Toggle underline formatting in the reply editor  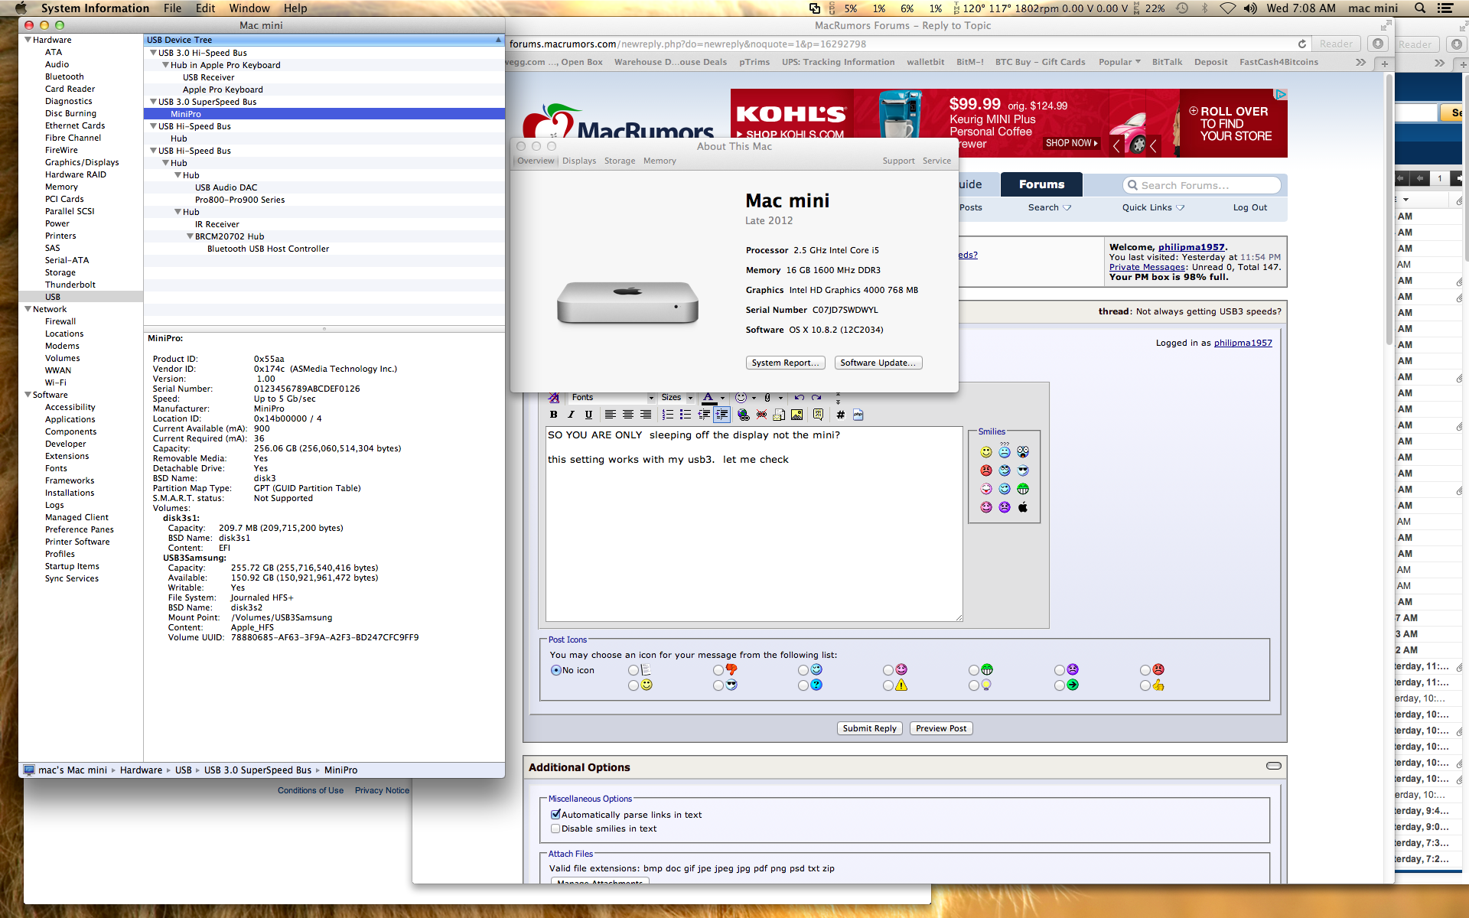point(588,415)
